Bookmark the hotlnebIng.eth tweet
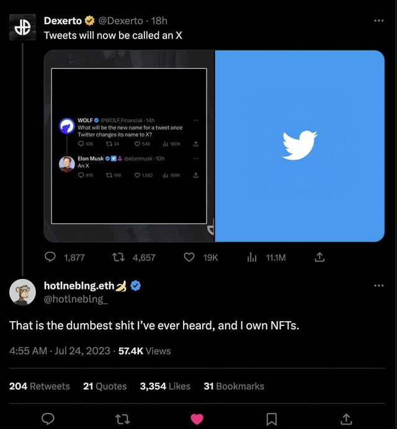Screen dimensions: 397x429 272,419
